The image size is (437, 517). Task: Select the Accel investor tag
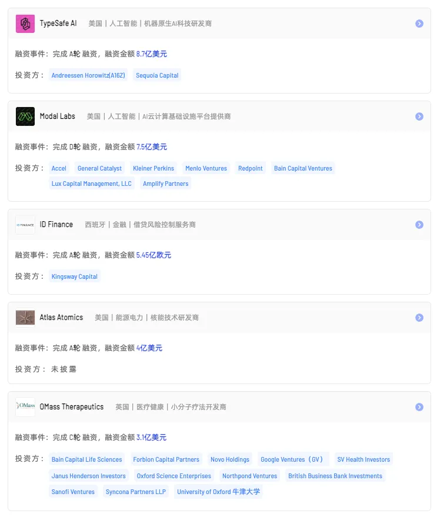click(x=59, y=168)
